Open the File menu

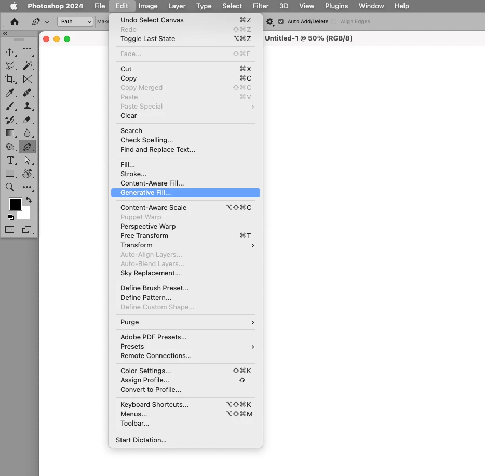pos(100,6)
